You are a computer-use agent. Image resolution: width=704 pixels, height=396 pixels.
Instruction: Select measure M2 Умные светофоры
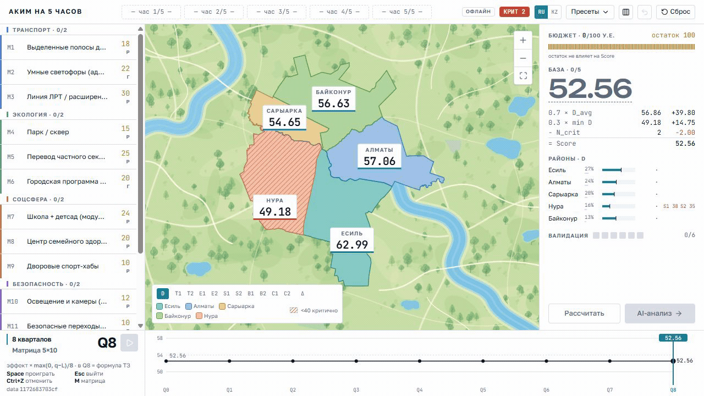68,72
